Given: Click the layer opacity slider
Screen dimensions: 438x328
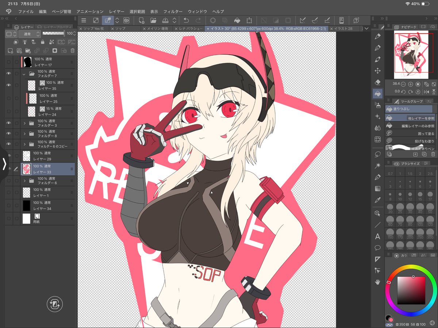Looking at the screenshot, I should click(x=53, y=34).
